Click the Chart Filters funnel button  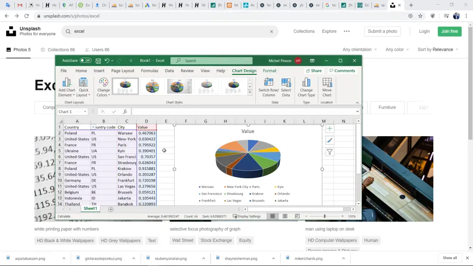[x=330, y=152]
